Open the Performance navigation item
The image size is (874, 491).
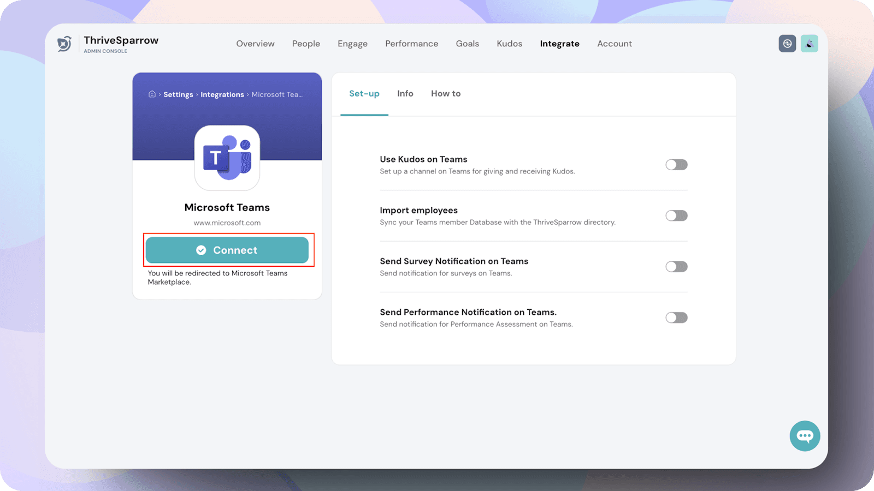[x=411, y=44]
